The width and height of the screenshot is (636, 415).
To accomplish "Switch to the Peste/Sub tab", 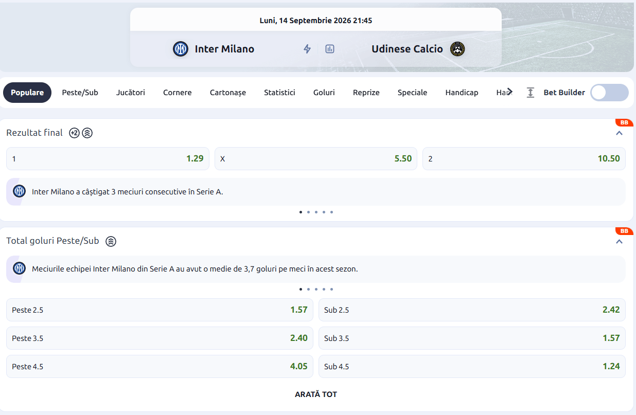I will pos(80,93).
